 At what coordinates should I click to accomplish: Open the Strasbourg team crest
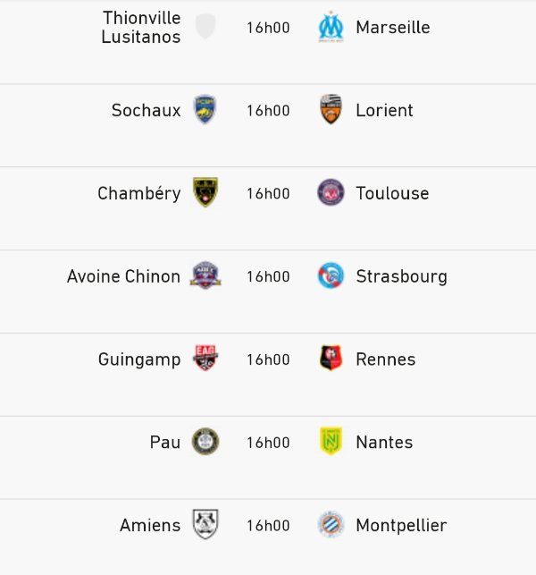click(x=331, y=275)
